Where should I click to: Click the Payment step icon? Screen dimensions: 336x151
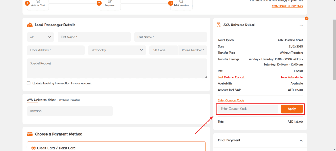[x=110, y=1]
